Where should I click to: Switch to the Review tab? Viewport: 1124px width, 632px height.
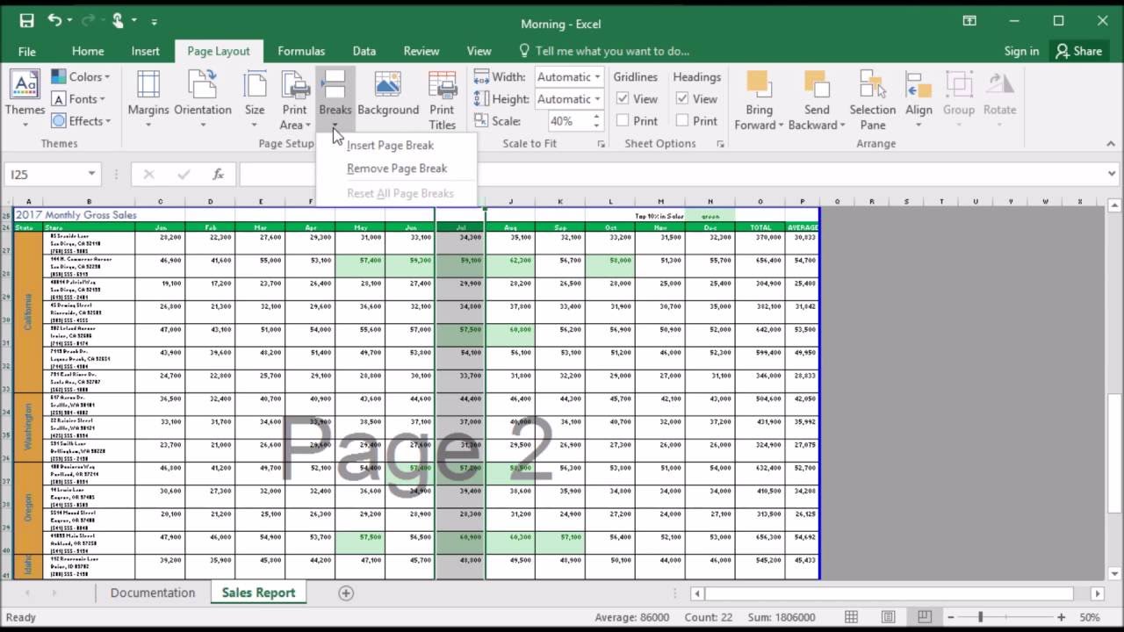tap(421, 51)
